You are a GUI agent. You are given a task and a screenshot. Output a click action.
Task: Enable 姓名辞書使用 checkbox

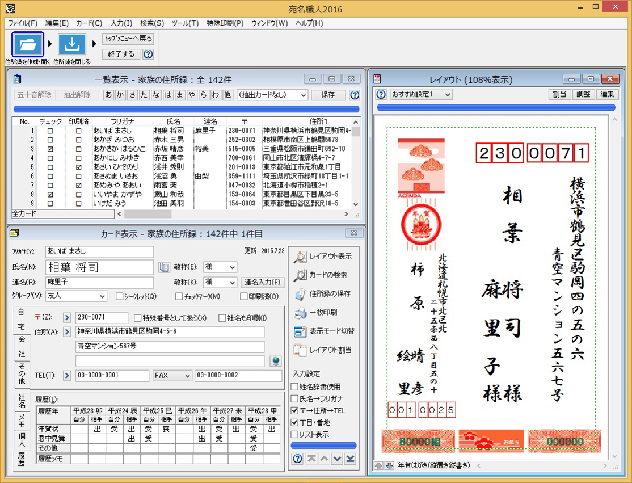tap(294, 387)
